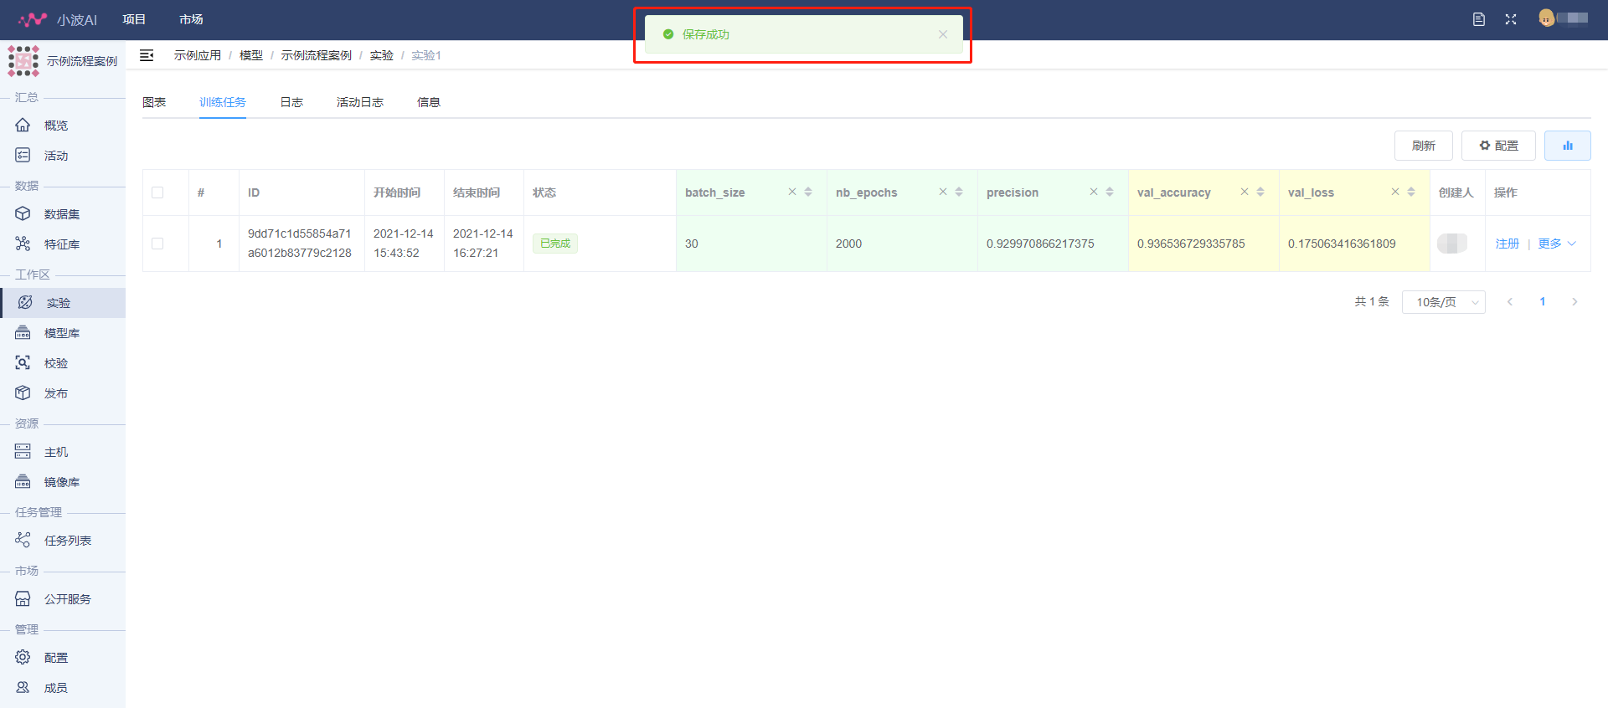Click the 小波AI logo icon
This screenshot has width=1608, height=708.
pyautogui.click(x=33, y=19)
